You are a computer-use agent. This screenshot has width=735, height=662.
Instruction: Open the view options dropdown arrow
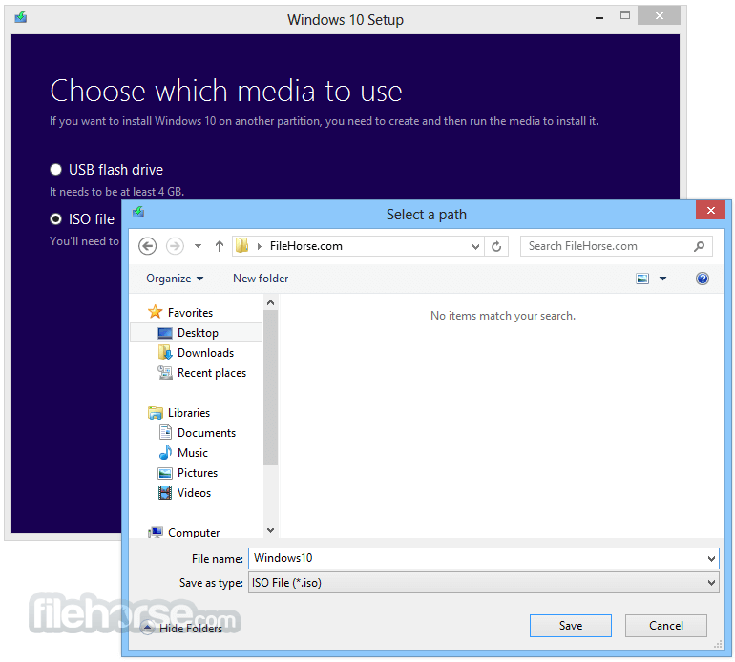662,279
